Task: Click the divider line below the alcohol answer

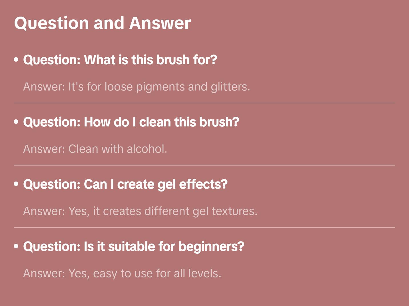Action: coord(204,165)
